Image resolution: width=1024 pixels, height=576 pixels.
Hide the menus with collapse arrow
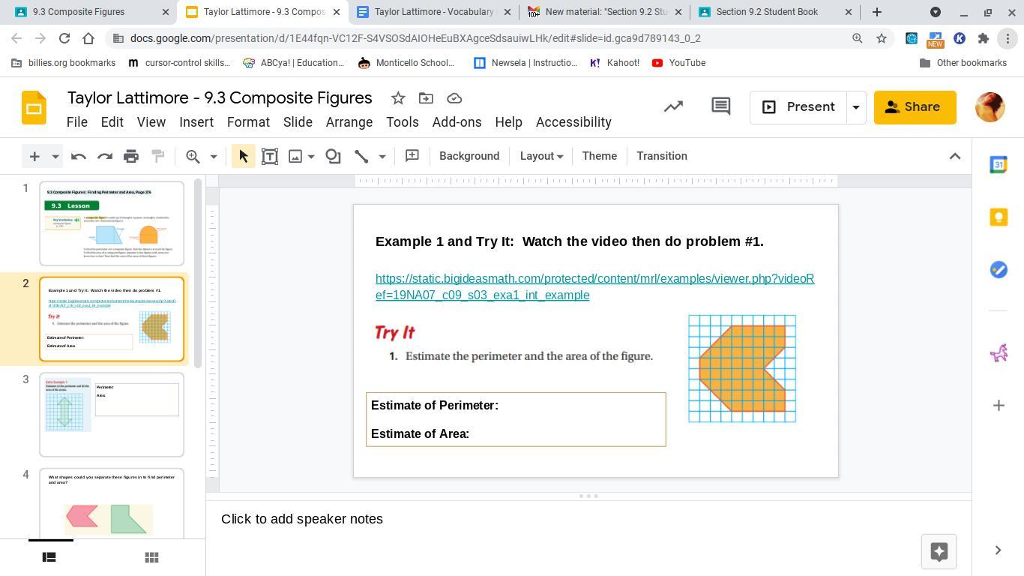tap(954, 156)
